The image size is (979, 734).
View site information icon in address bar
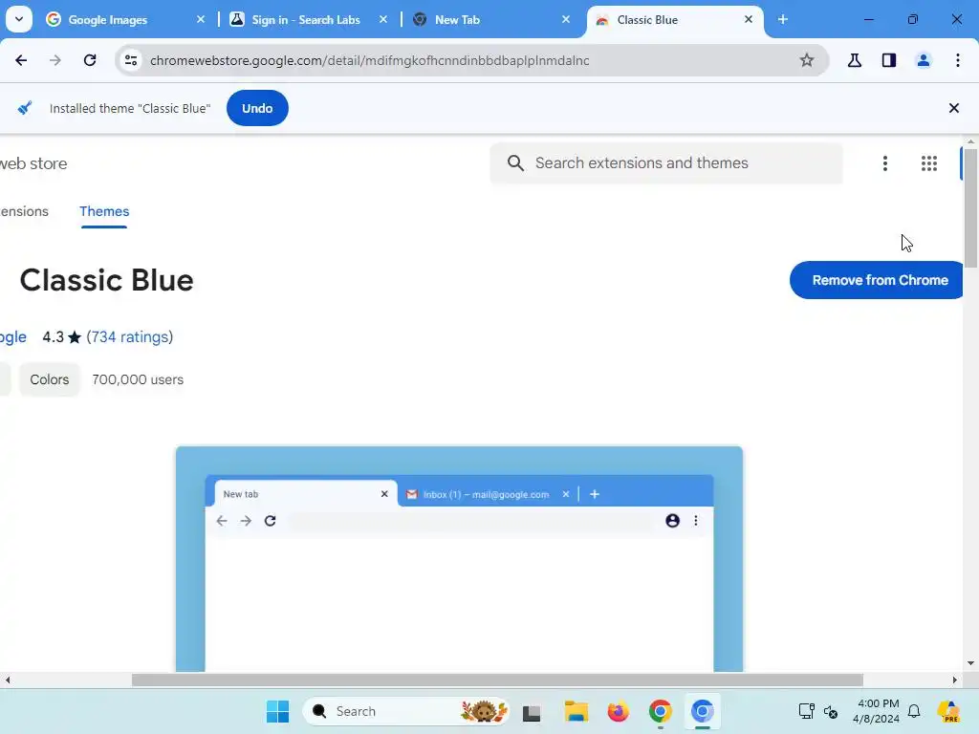point(131,60)
